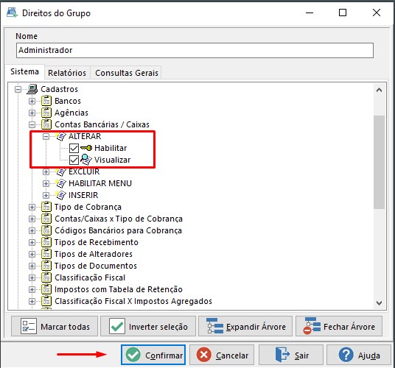
Task: Collapse the ALTERAR node
Action: pyautogui.click(x=46, y=136)
